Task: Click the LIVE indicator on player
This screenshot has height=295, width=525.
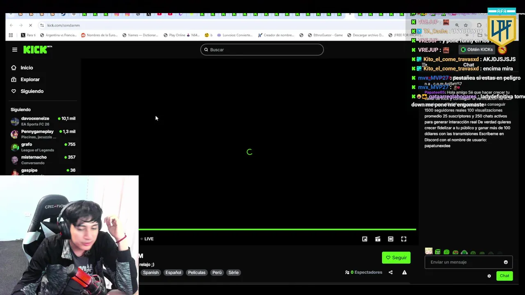Action: coord(147,239)
